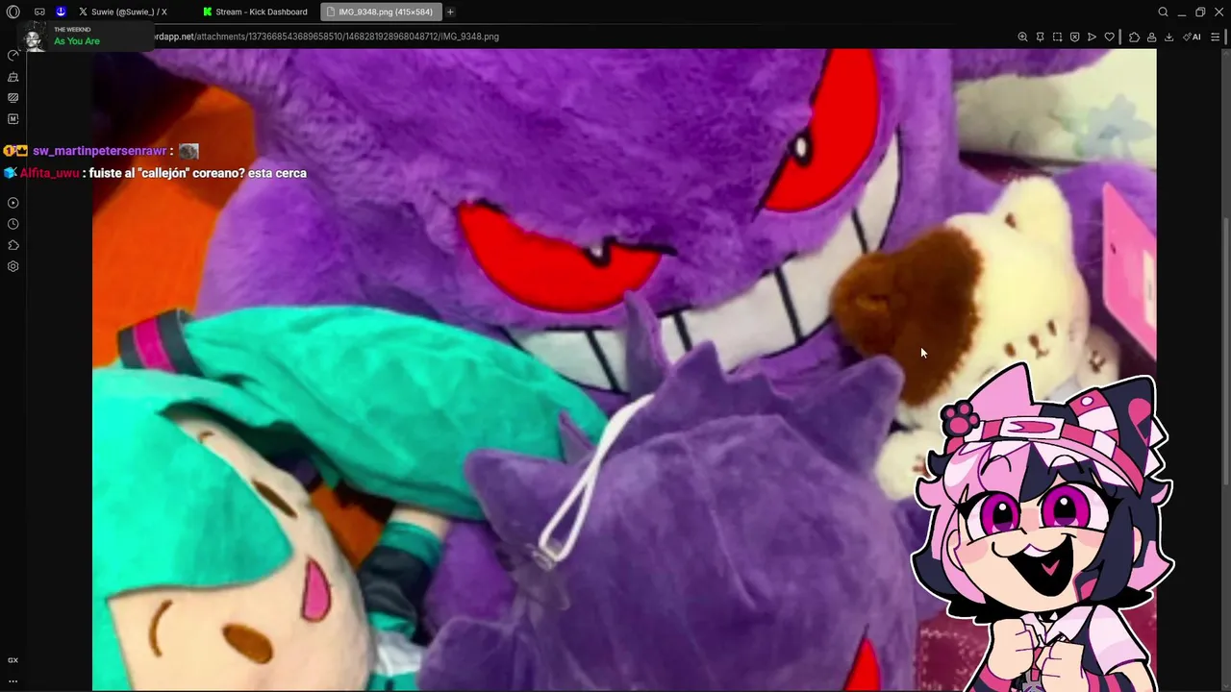Take a snapshot with the selection icon

[1057, 37]
